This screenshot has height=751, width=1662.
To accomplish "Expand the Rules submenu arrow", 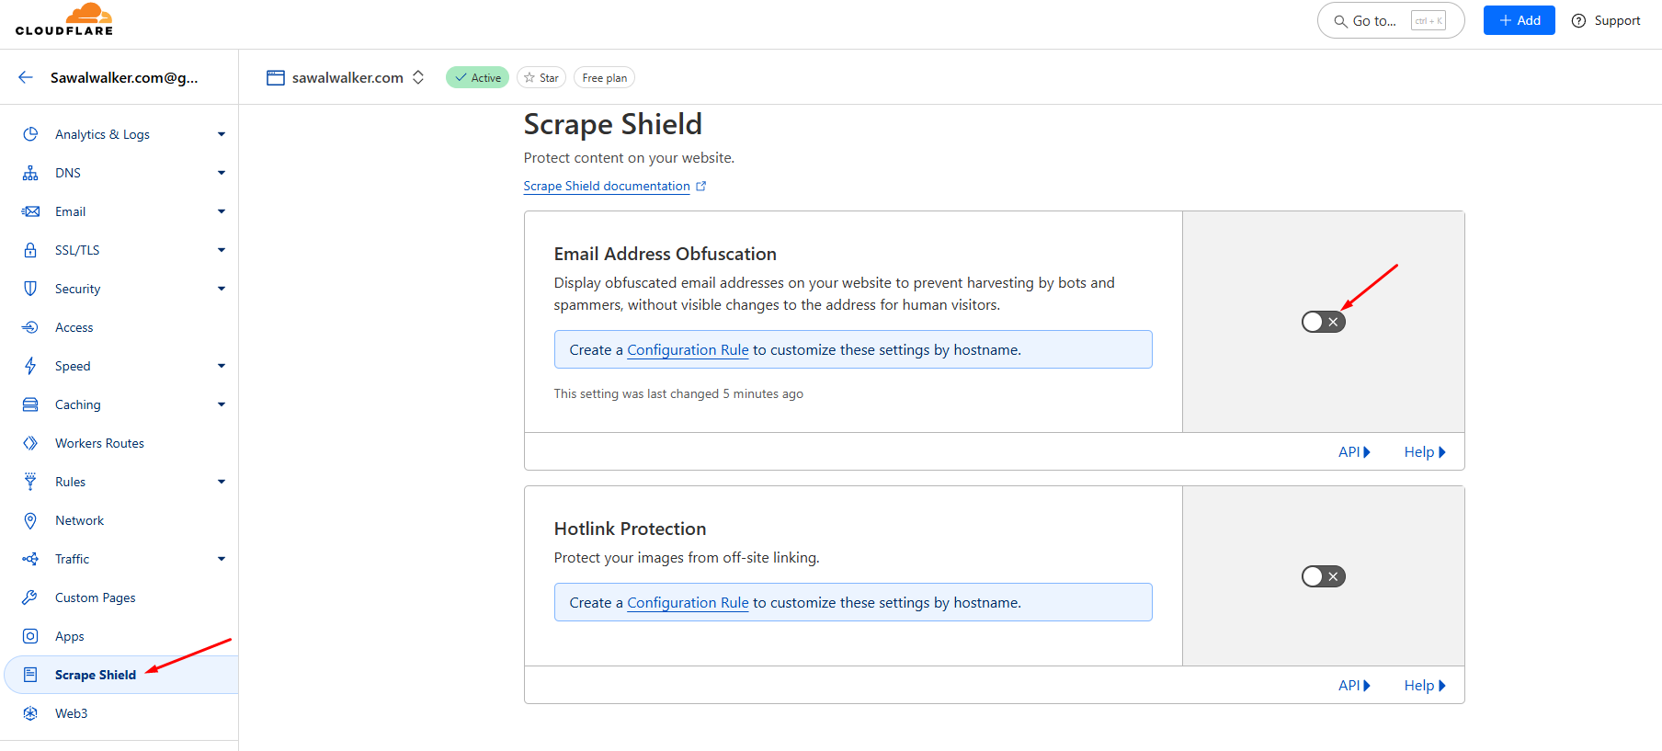I will click(222, 482).
